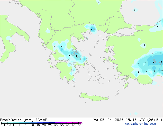Click the above-50 arrow tip of legend
This screenshot has height=126, width=163.
[x=81, y=123]
